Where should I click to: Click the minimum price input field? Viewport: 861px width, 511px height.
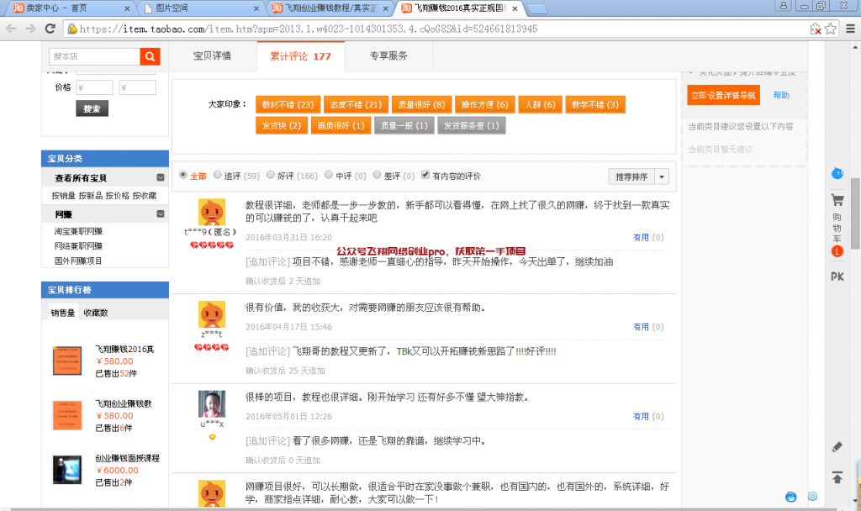click(95, 87)
